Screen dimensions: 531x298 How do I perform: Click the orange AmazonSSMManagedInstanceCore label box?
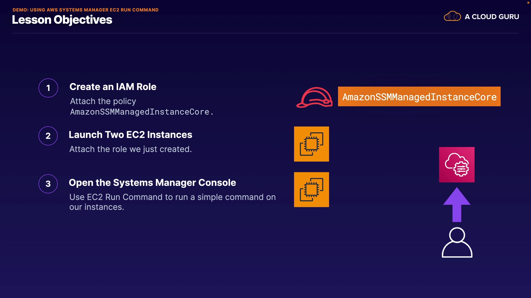[419, 97]
